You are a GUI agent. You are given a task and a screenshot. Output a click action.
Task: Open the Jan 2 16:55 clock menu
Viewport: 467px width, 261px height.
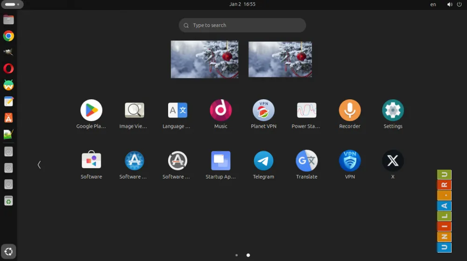[242, 4]
